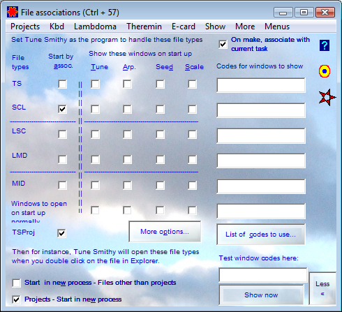342x312 pixels.
Task: Enable Start by assoc. for TS files
Action: tap(62, 84)
